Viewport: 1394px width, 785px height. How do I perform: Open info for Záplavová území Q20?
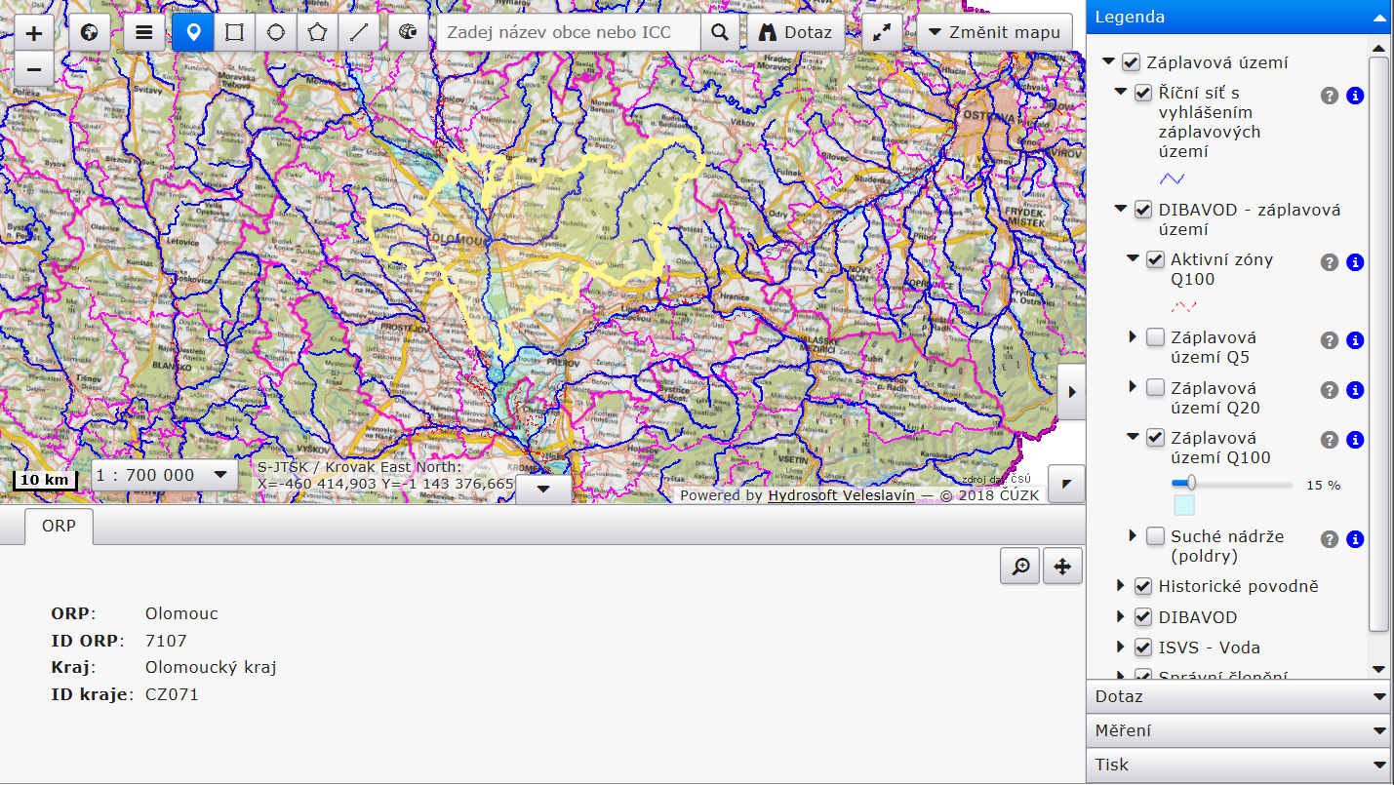pos(1355,390)
